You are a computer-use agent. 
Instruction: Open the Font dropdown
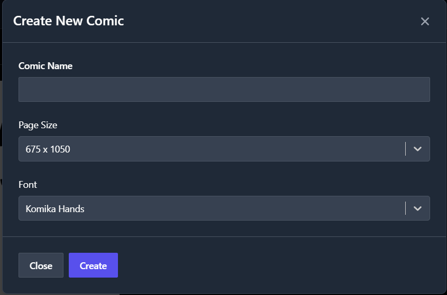tap(224, 208)
